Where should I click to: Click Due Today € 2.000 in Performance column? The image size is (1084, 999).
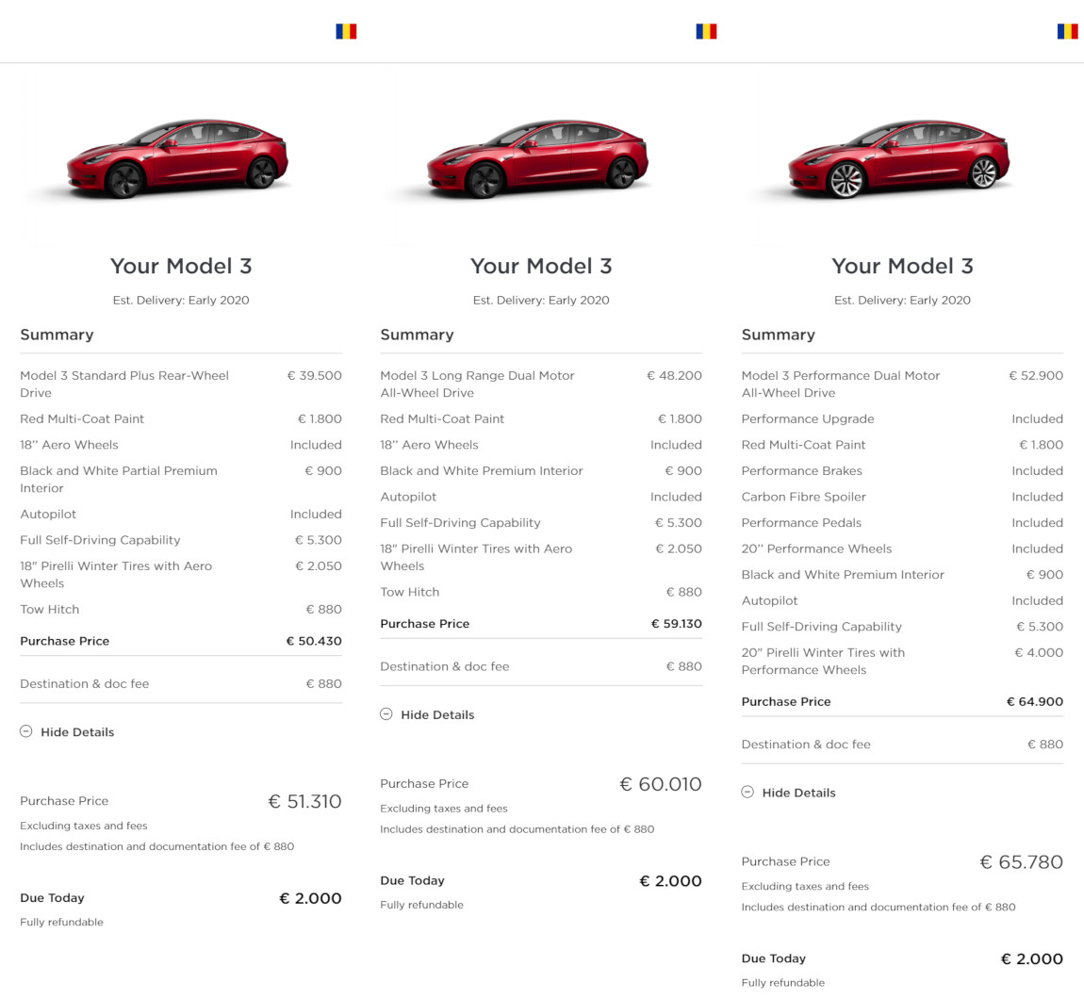[x=902, y=958]
